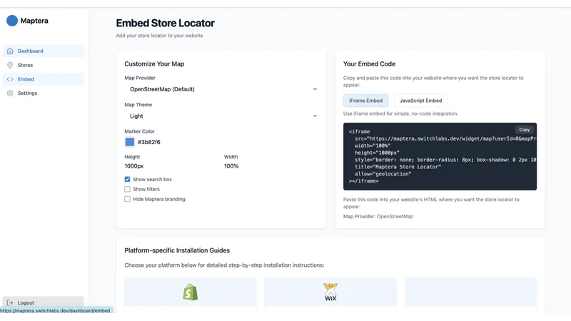Image resolution: width=571 pixels, height=321 pixels.
Task: Click the Stores map pin icon
Action: click(10, 65)
